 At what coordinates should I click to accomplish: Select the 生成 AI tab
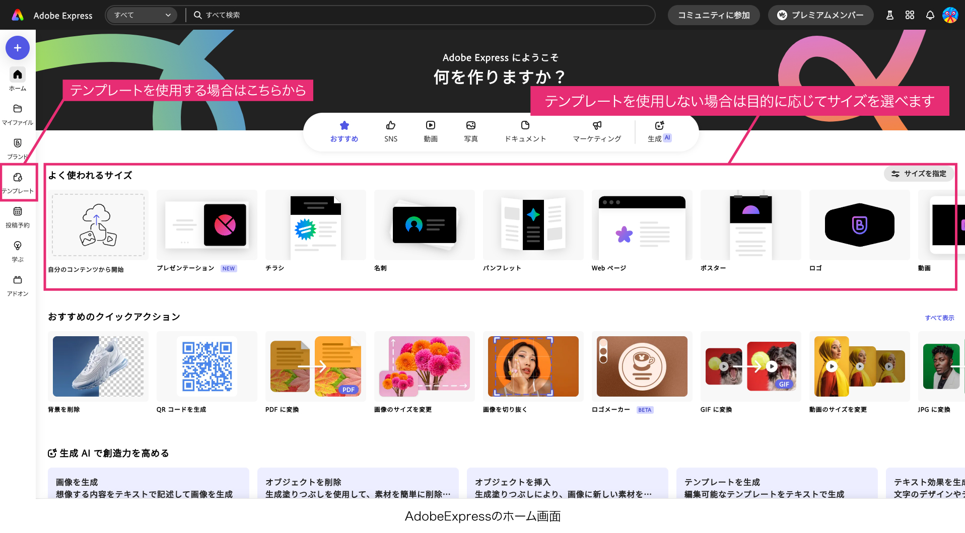(x=659, y=131)
